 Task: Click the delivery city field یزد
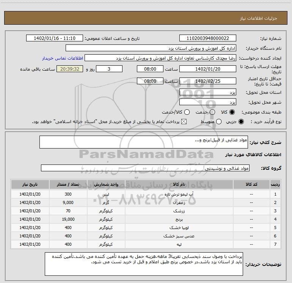(208, 102)
